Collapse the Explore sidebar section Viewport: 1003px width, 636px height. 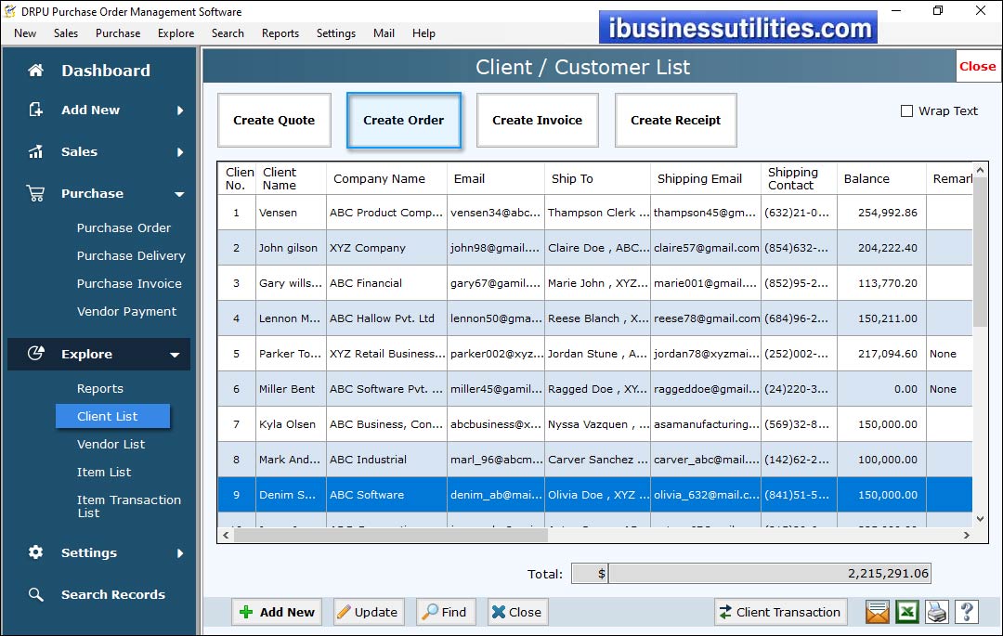coord(175,355)
